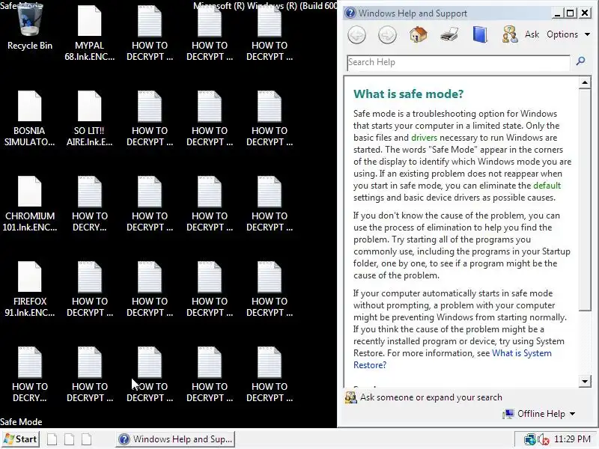Viewport: 599px width, 449px height.
Task: Click the 11:29 PM clock
Action: (x=572, y=439)
